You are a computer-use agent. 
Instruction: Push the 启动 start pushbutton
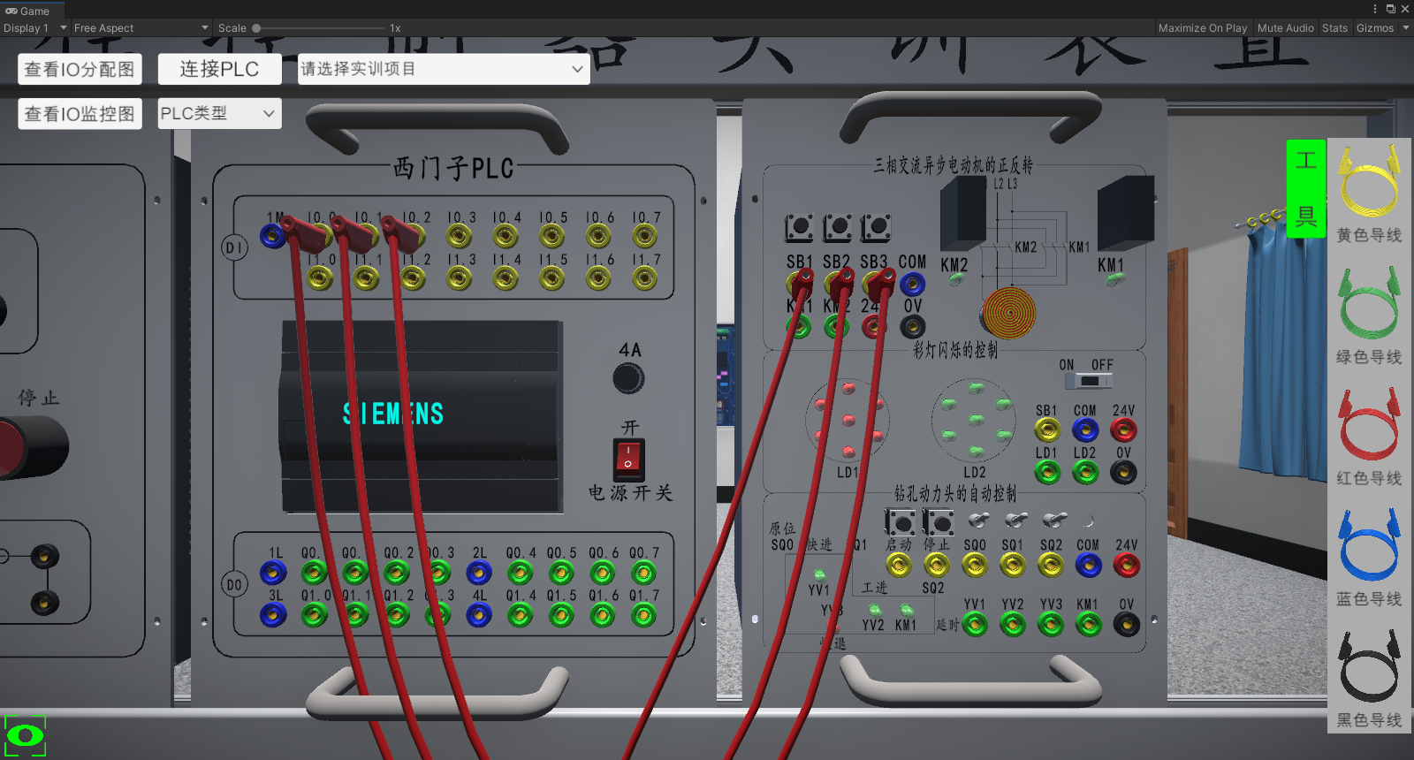(901, 522)
